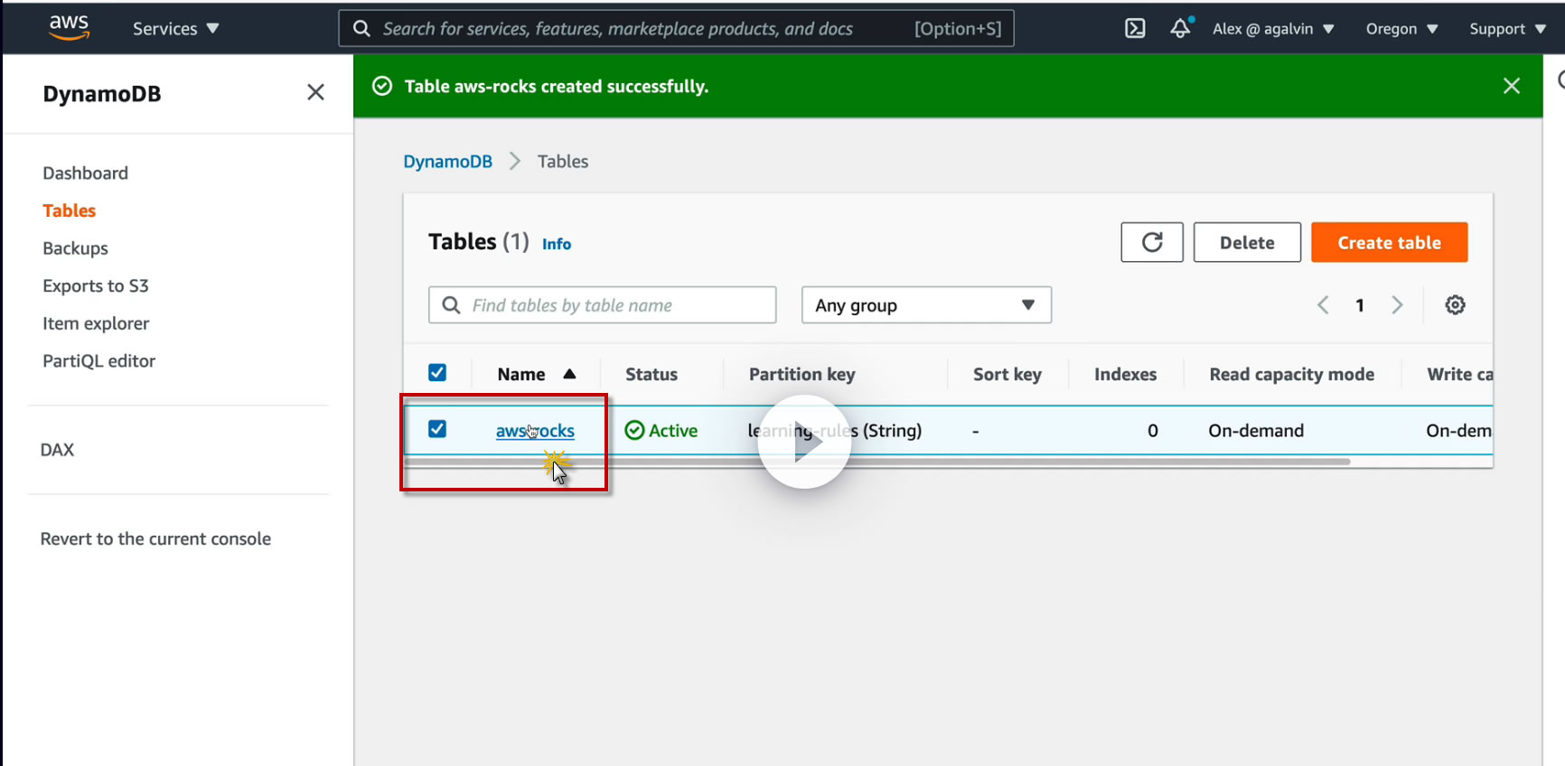Go to next page of tables

[x=1397, y=305]
